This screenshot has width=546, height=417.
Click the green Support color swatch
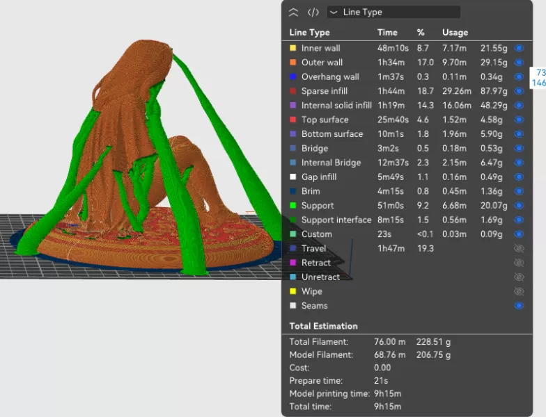pos(293,205)
